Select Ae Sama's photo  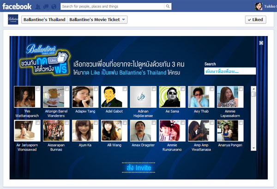(x=169, y=97)
